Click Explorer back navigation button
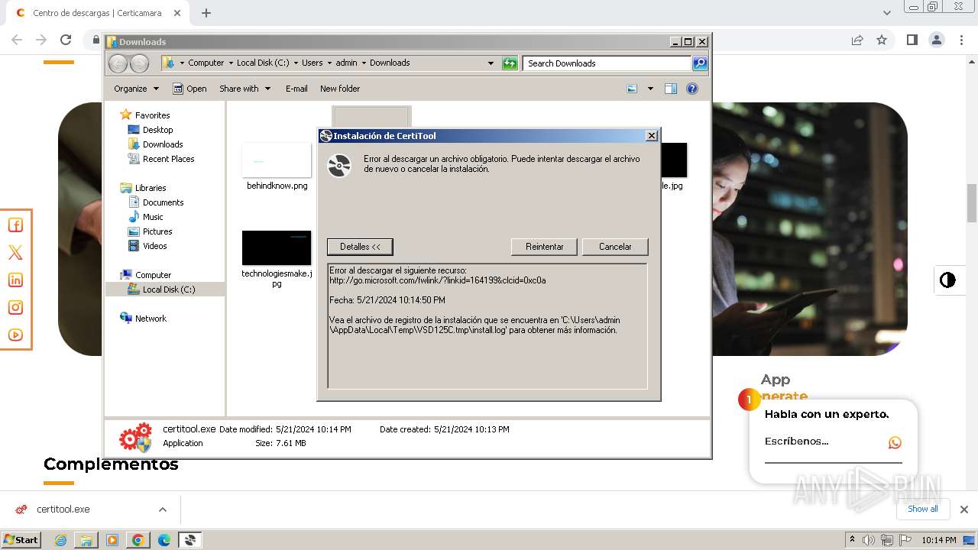Viewport: 978px width, 550px height. tap(118, 63)
